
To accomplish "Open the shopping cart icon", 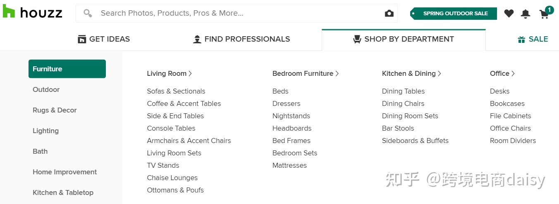I will click(x=544, y=14).
